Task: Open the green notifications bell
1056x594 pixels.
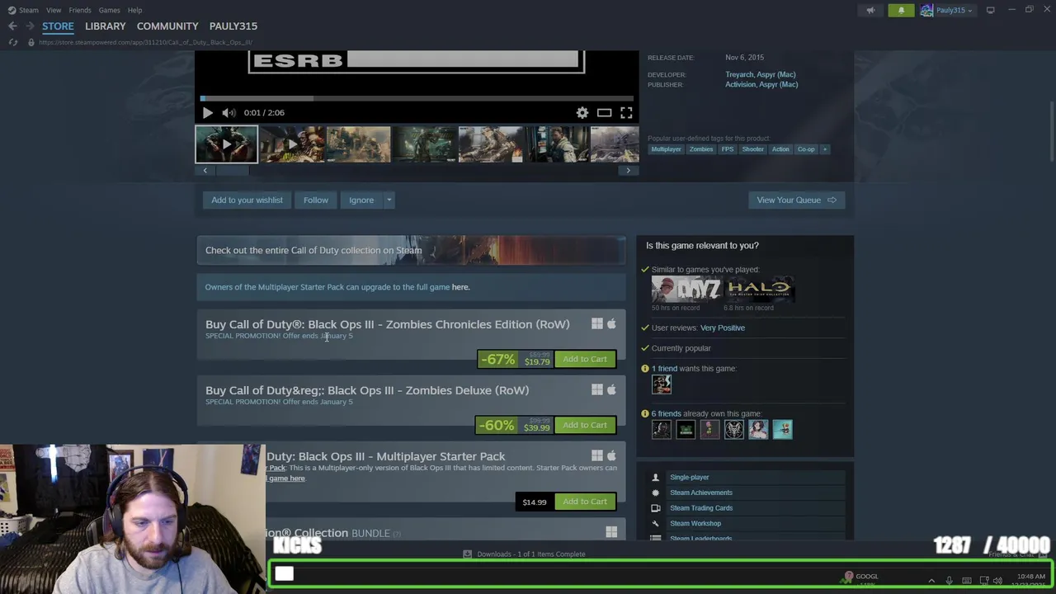Action: click(901, 10)
